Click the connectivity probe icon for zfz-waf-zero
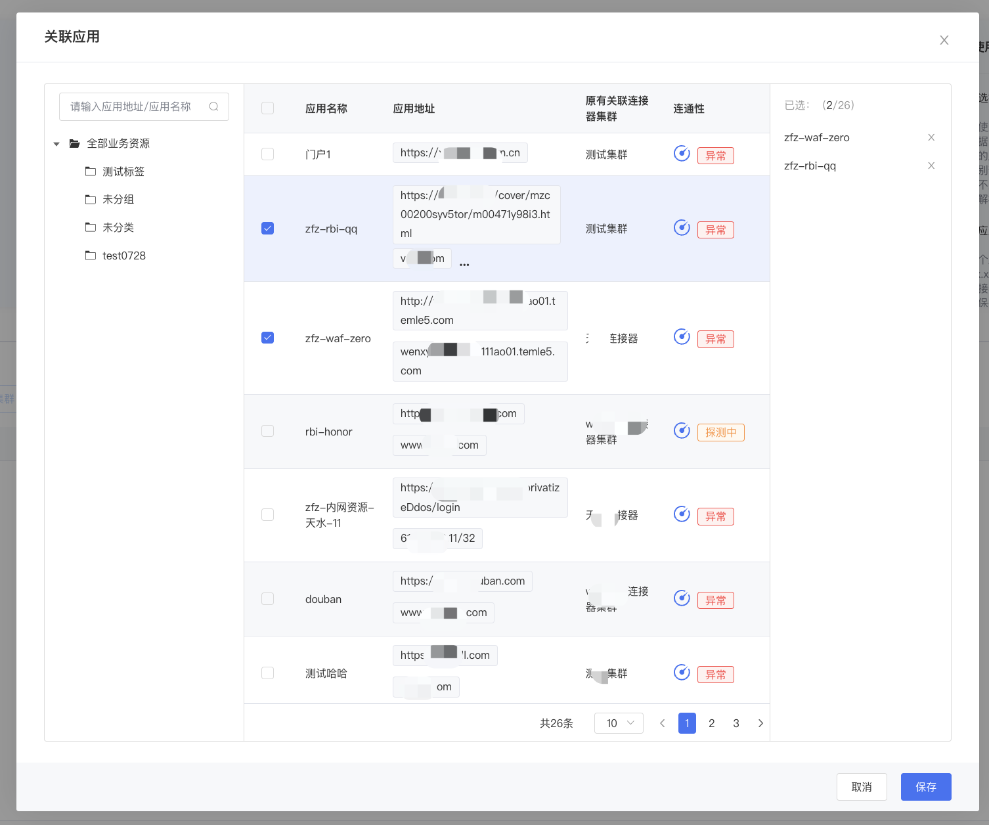This screenshot has height=825, width=989. pos(682,337)
